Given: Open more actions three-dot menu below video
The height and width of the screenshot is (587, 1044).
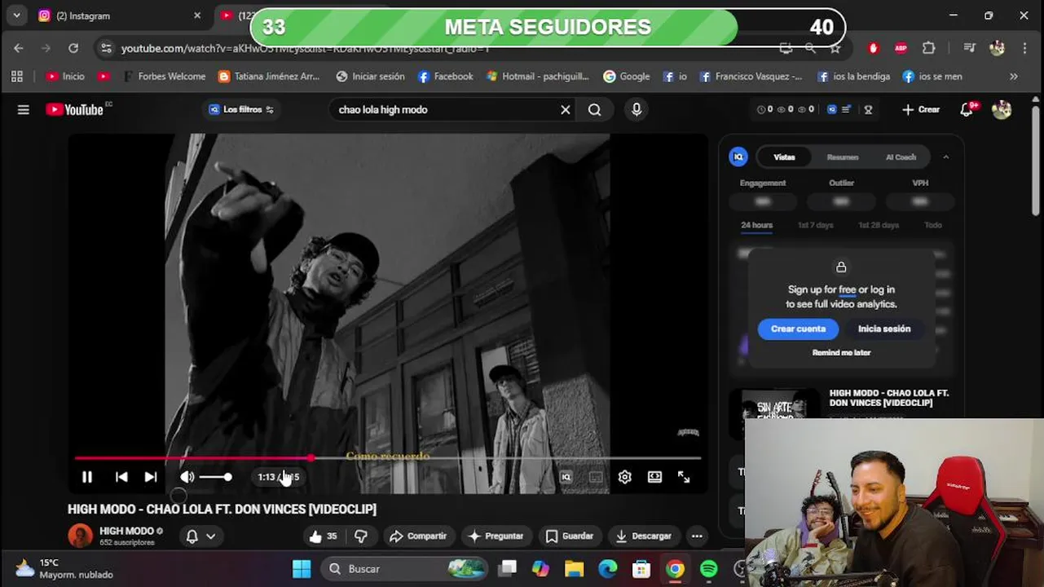Looking at the screenshot, I should click(x=697, y=536).
